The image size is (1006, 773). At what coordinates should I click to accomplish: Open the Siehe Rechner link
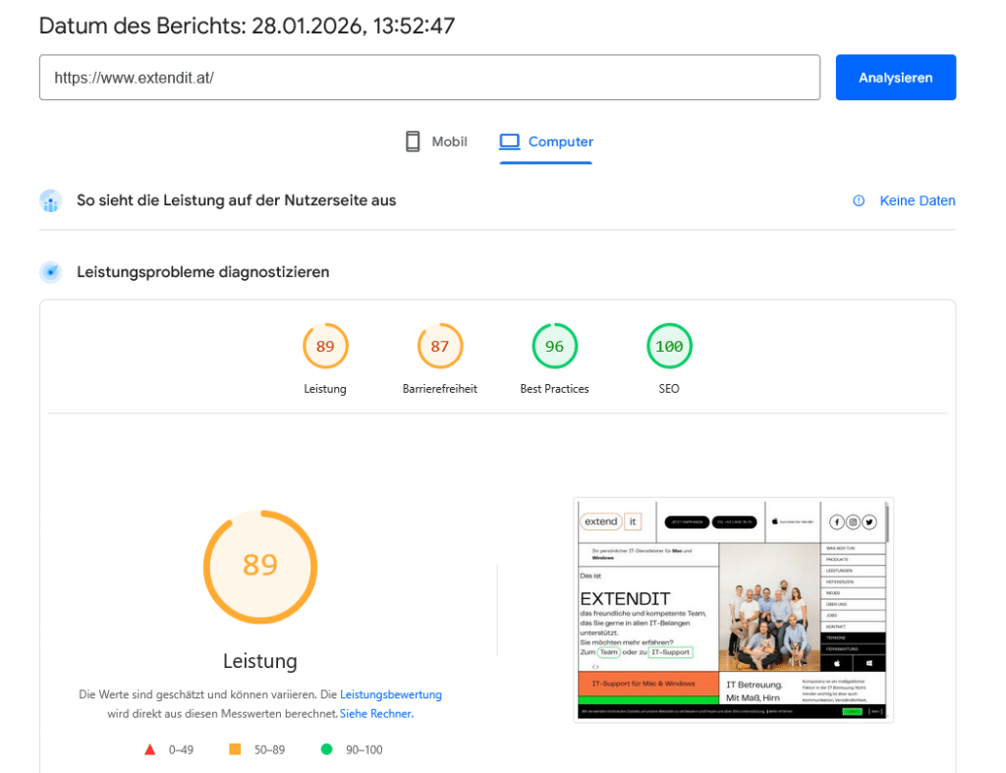(x=376, y=713)
